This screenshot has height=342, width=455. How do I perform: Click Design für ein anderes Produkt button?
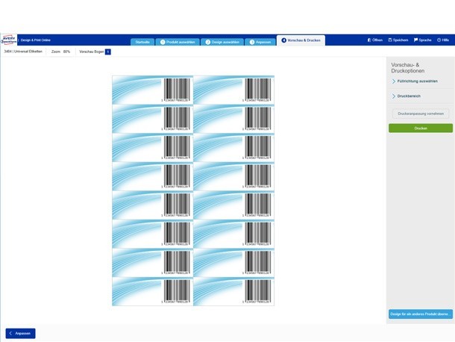pos(421,314)
